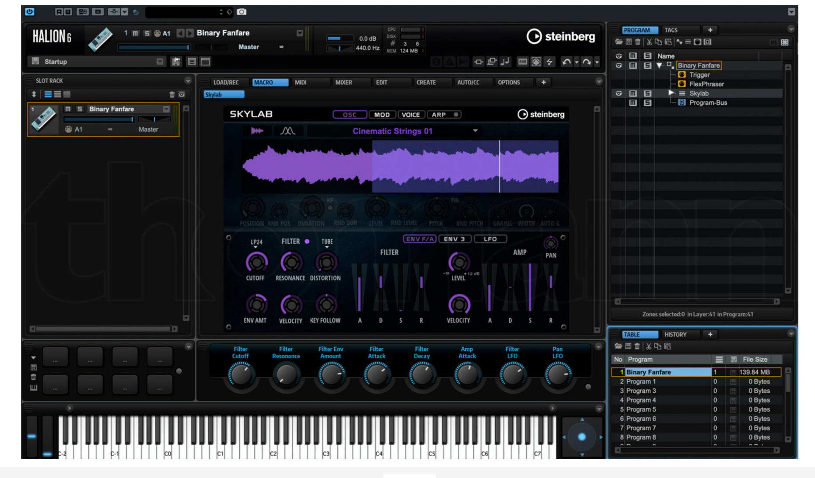Toggle the Filter on/off purple dot
The height and width of the screenshot is (478, 815).
coord(307,241)
